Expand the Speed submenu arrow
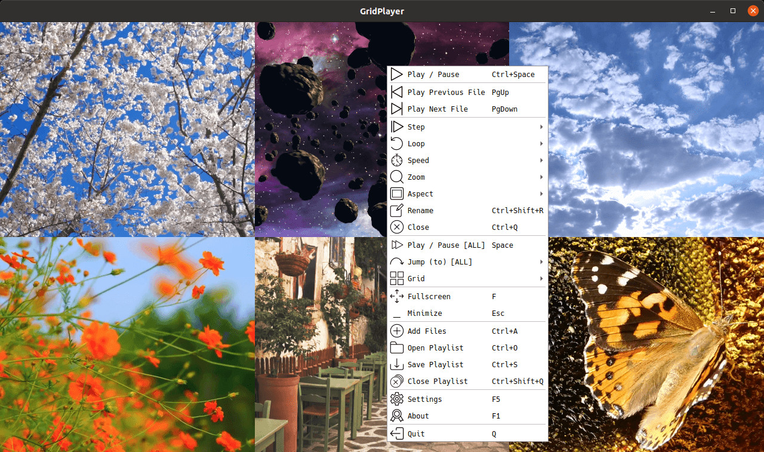Image resolution: width=764 pixels, height=452 pixels. [x=541, y=160]
